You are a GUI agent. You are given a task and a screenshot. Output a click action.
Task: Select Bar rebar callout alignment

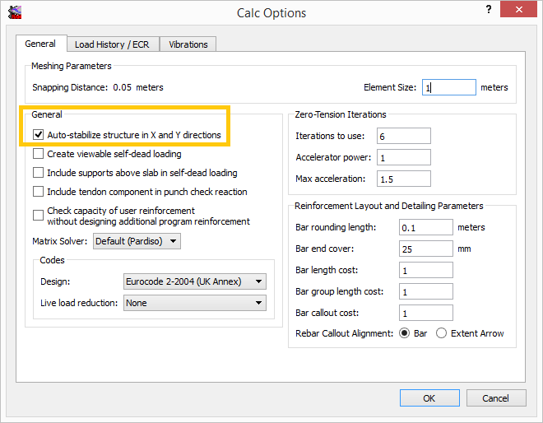404,333
